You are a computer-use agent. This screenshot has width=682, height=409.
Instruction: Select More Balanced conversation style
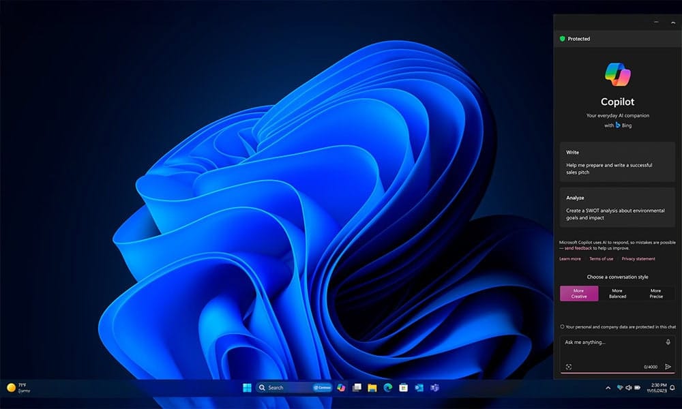pos(617,293)
